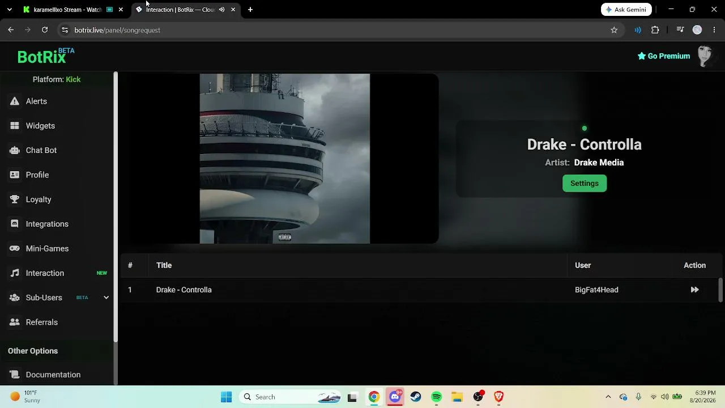The width and height of the screenshot is (725, 408).
Task: Click the Interaction music note icon
Action: click(x=15, y=273)
